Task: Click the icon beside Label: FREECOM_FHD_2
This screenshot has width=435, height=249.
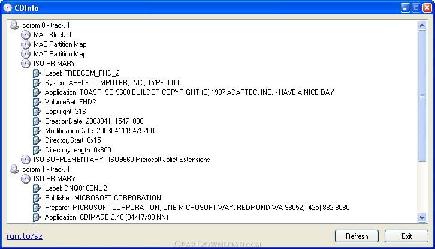Action: tap(37, 73)
